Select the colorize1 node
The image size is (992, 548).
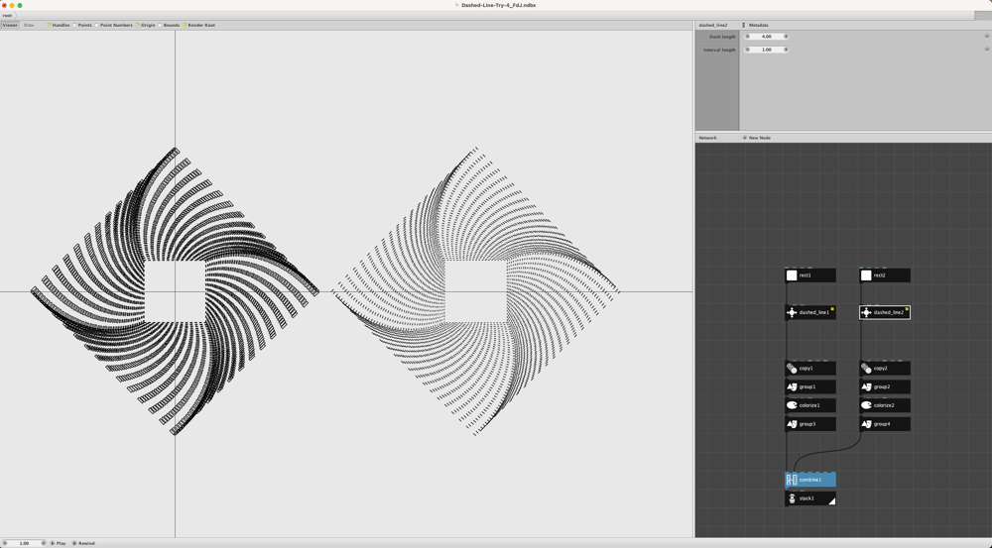810,405
